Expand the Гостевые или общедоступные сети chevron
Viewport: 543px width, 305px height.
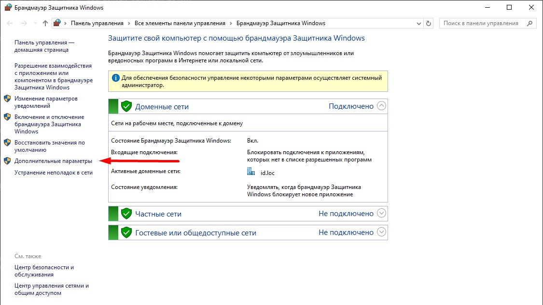click(381, 232)
